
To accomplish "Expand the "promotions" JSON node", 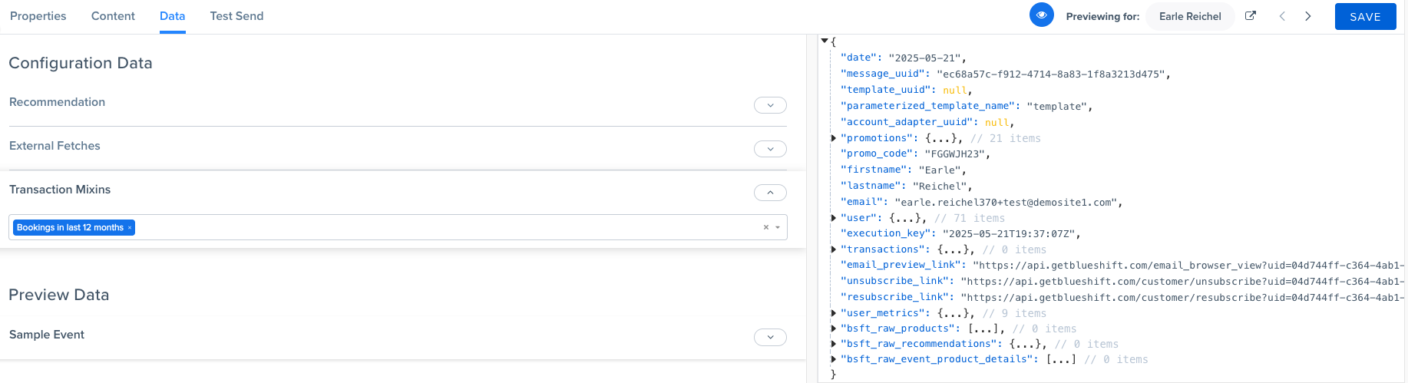I will (834, 138).
